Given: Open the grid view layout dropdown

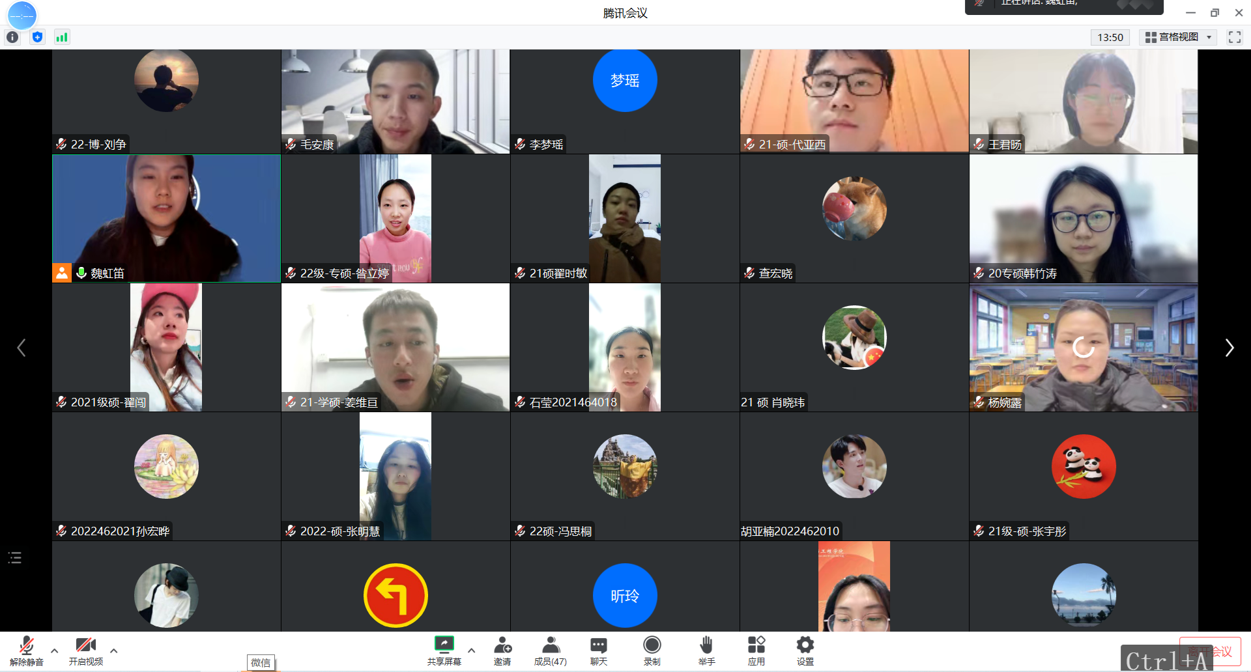Looking at the screenshot, I should click(1179, 37).
